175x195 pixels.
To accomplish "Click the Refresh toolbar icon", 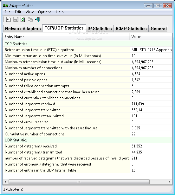I will [23, 19].
